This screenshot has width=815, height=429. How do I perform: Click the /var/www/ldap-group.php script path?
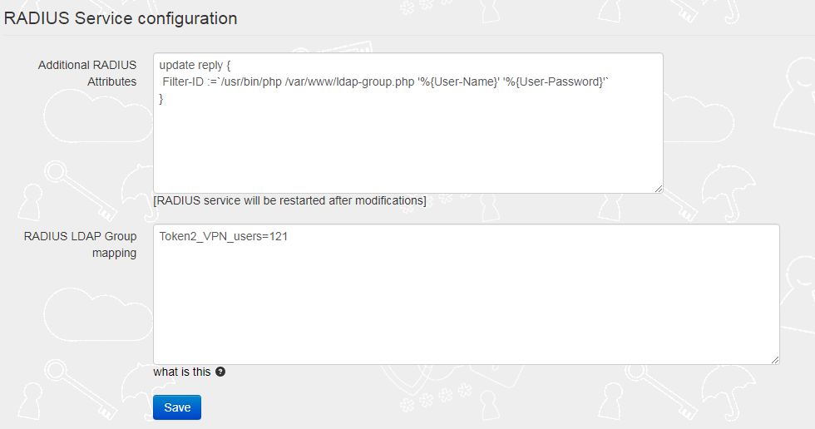point(349,82)
